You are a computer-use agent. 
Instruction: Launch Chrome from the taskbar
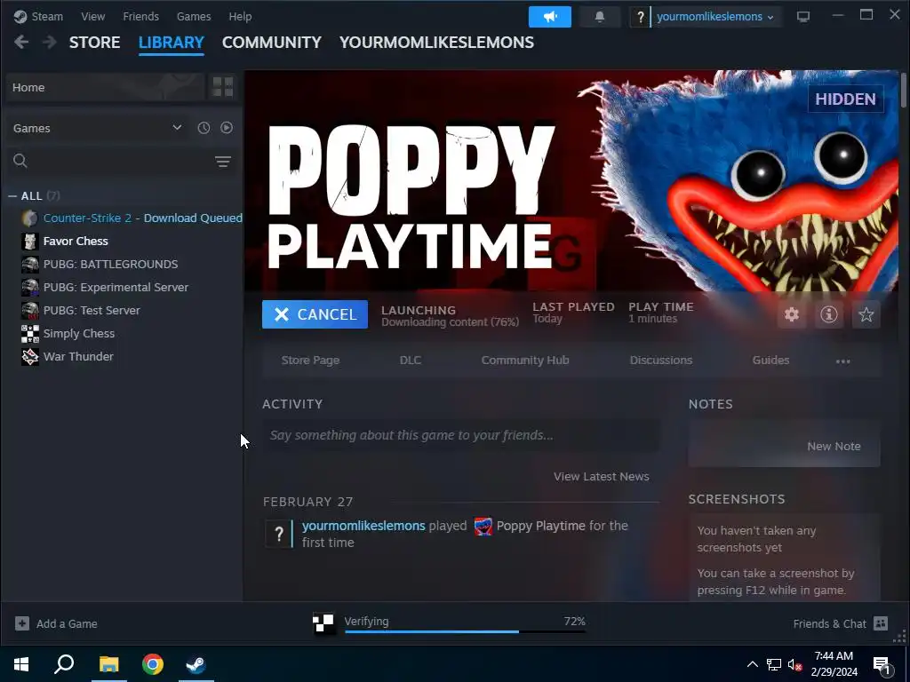[153, 664]
